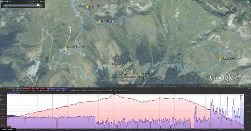This screenshot has height=131, width=251.
Task: Select the blue Velocità metric label
Action: coord(58,89)
